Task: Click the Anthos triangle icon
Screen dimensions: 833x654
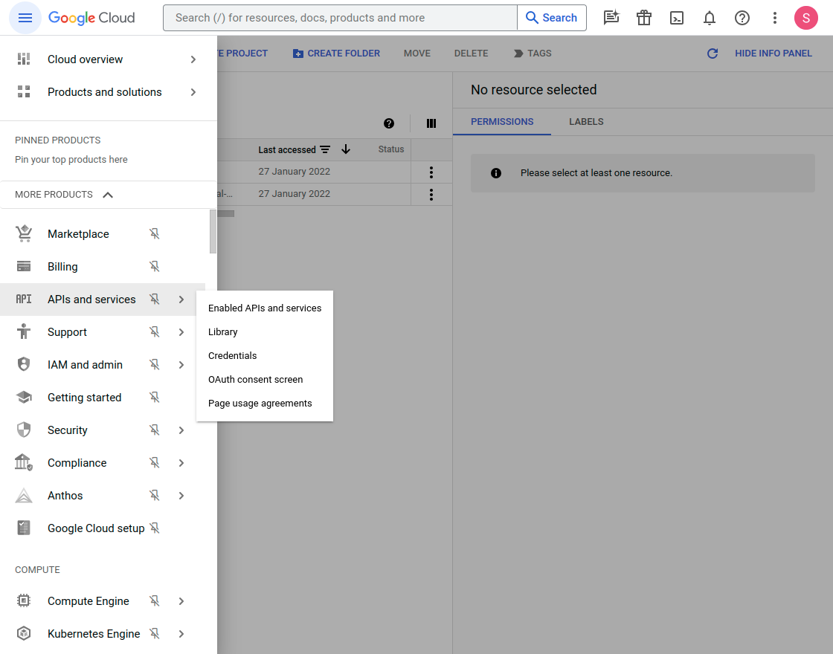Action: [x=24, y=495]
